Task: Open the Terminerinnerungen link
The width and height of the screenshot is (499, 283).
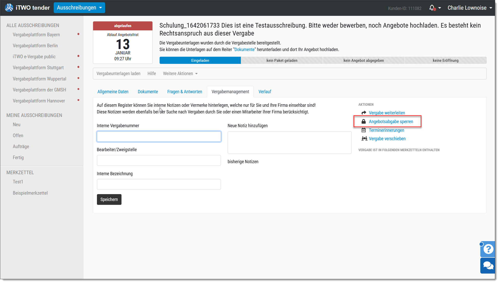Action: tap(386, 130)
